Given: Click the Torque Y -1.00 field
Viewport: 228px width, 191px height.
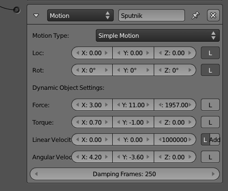Looking at the screenshot, I should coord(133,122).
